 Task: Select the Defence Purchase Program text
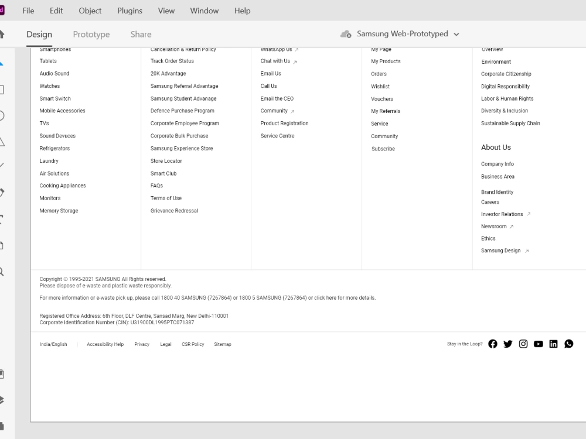pyautogui.click(x=182, y=111)
